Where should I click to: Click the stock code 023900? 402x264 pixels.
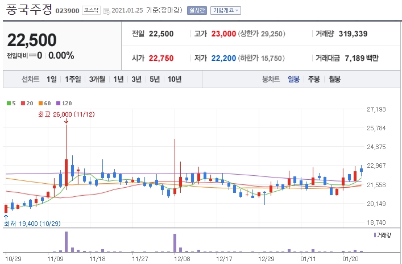pos(68,11)
